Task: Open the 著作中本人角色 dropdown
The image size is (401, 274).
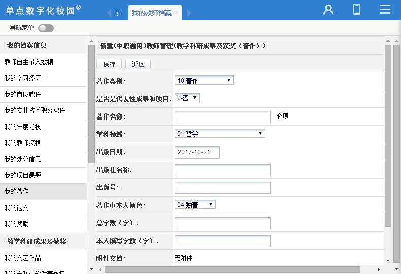Action: [x=195, y=204]
